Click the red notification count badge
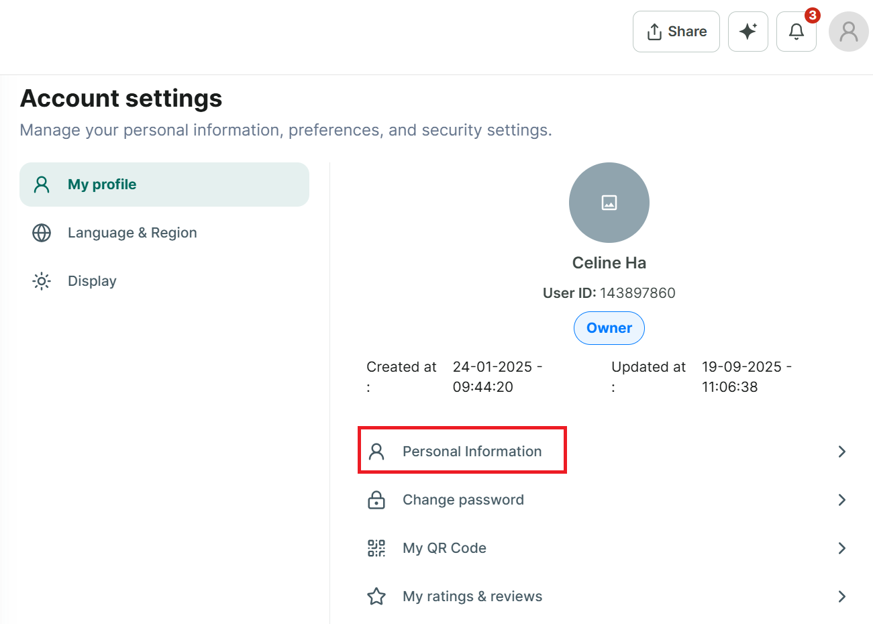873x624 pixels. coord(813,15)
